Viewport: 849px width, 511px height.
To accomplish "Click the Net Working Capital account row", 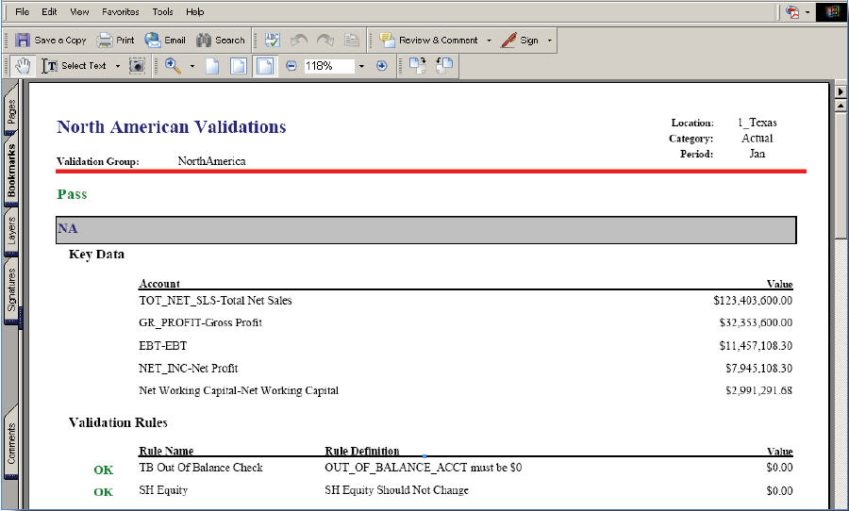I will pyautogui.click(x=466, y=390).
